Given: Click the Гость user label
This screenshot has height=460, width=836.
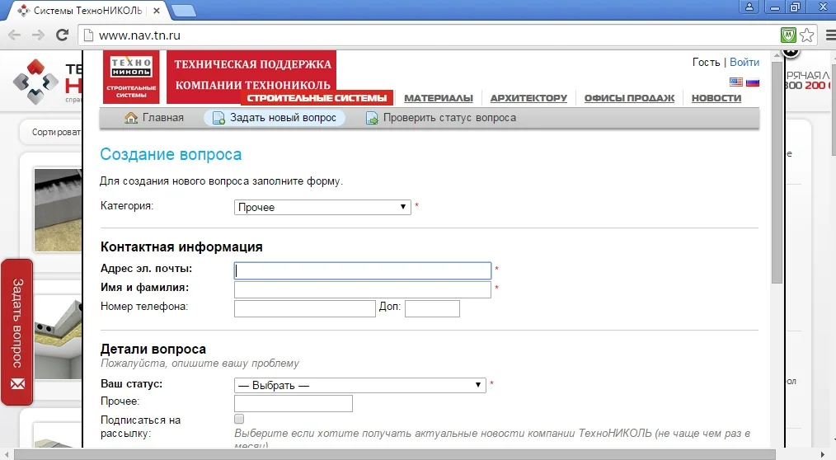Looking at the screenshot, I should pyautogui.click(x=706, y=63).
